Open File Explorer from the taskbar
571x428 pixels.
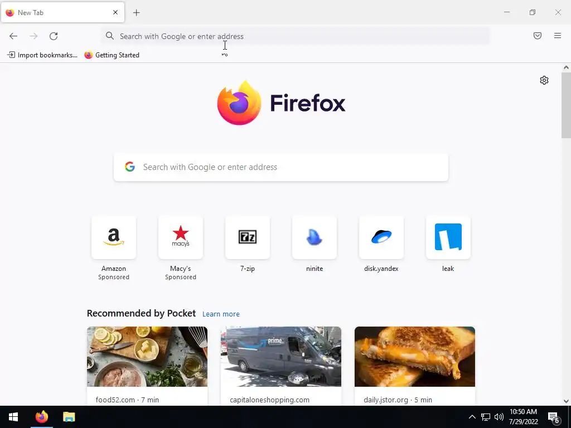(x=69, y=417)
